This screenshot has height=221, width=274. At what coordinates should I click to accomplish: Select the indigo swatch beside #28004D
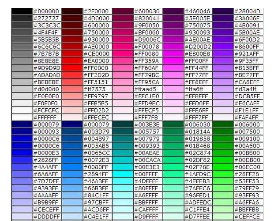coord(223,11)
